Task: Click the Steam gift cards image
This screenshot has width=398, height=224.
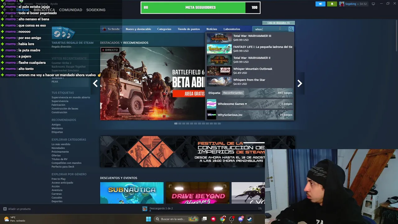Action: pos(64,33)
